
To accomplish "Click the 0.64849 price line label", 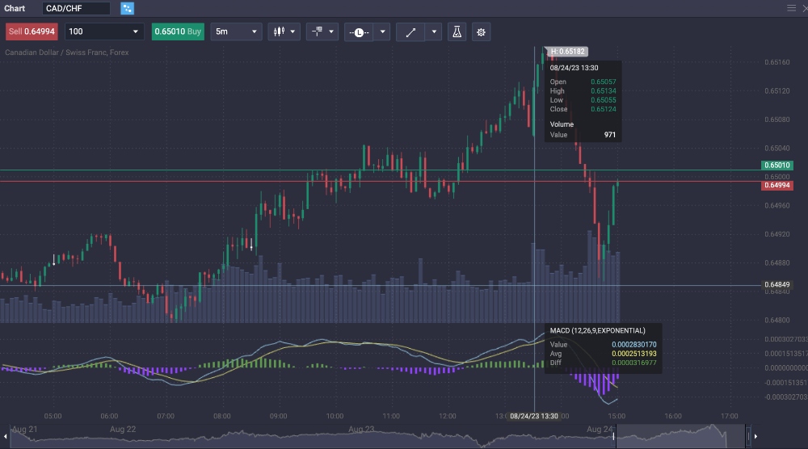I will click(x=777, y=285).
